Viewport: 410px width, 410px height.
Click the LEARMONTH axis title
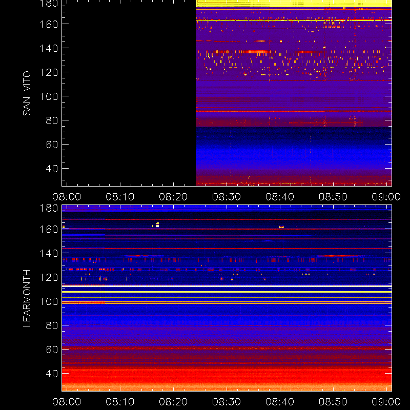click(x=27, y=298)
